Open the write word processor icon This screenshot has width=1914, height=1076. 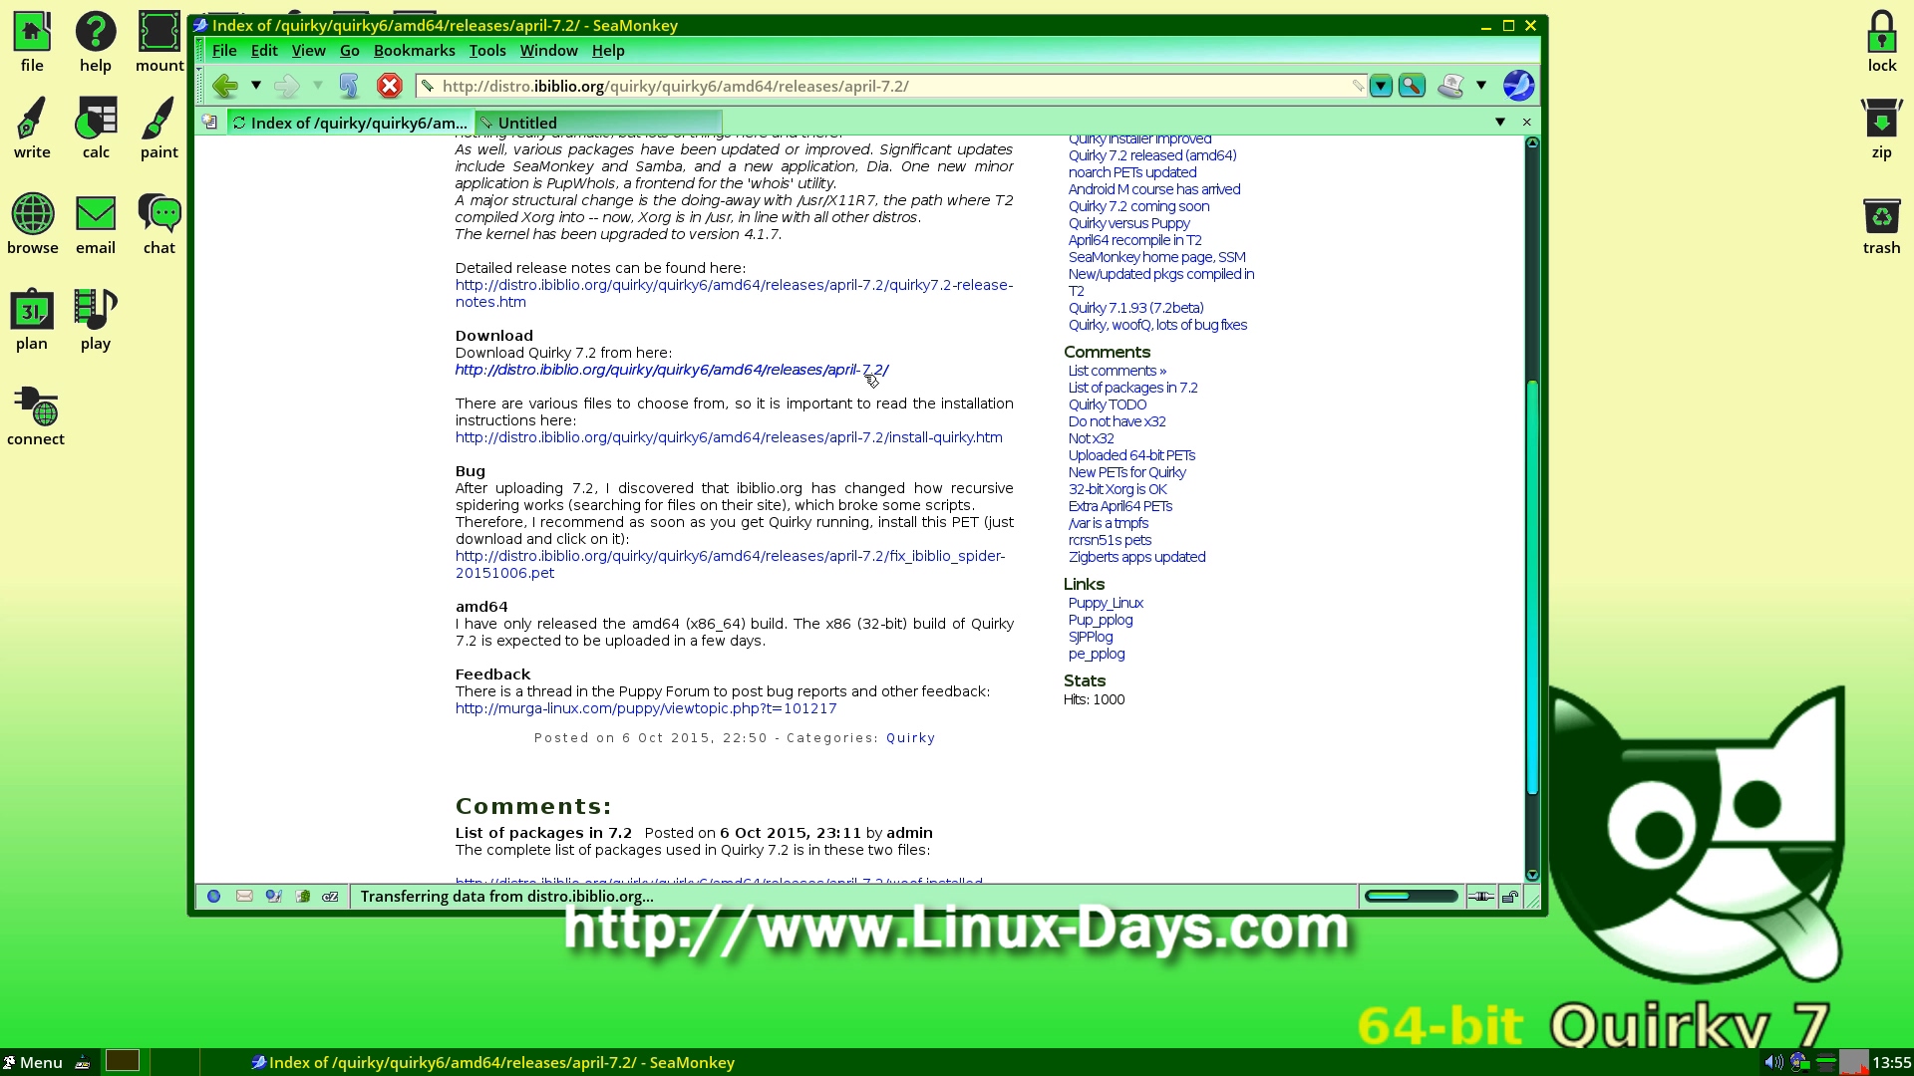click(x=32, y=128)
